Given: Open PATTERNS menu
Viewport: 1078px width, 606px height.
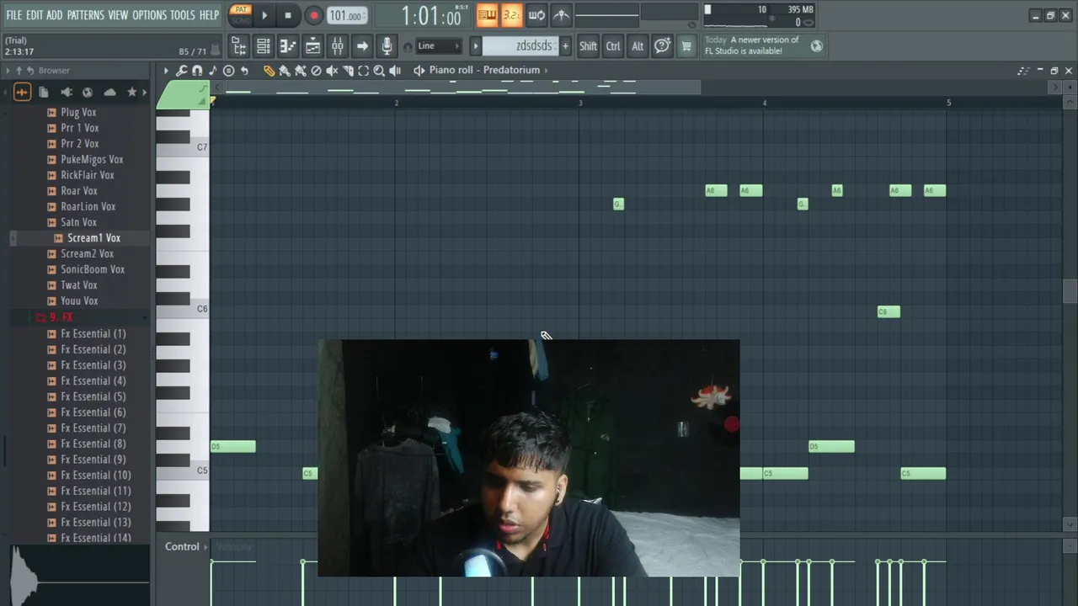Looking at the screenshot, I should coord(85,15).
